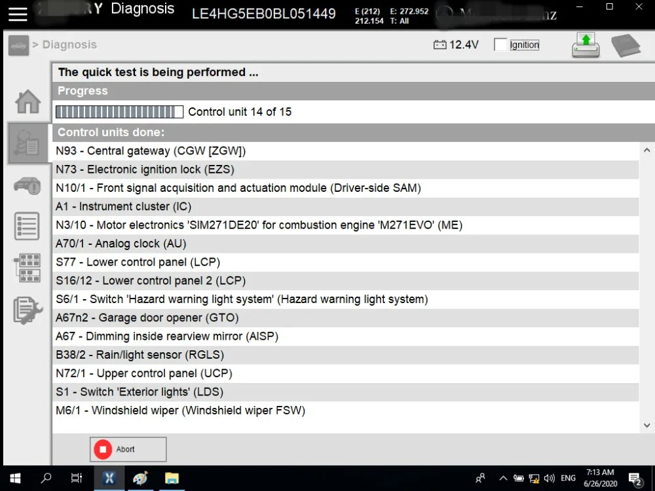
Task: Click the battery voltage 12.4V indicator
Action: (456, 45)
